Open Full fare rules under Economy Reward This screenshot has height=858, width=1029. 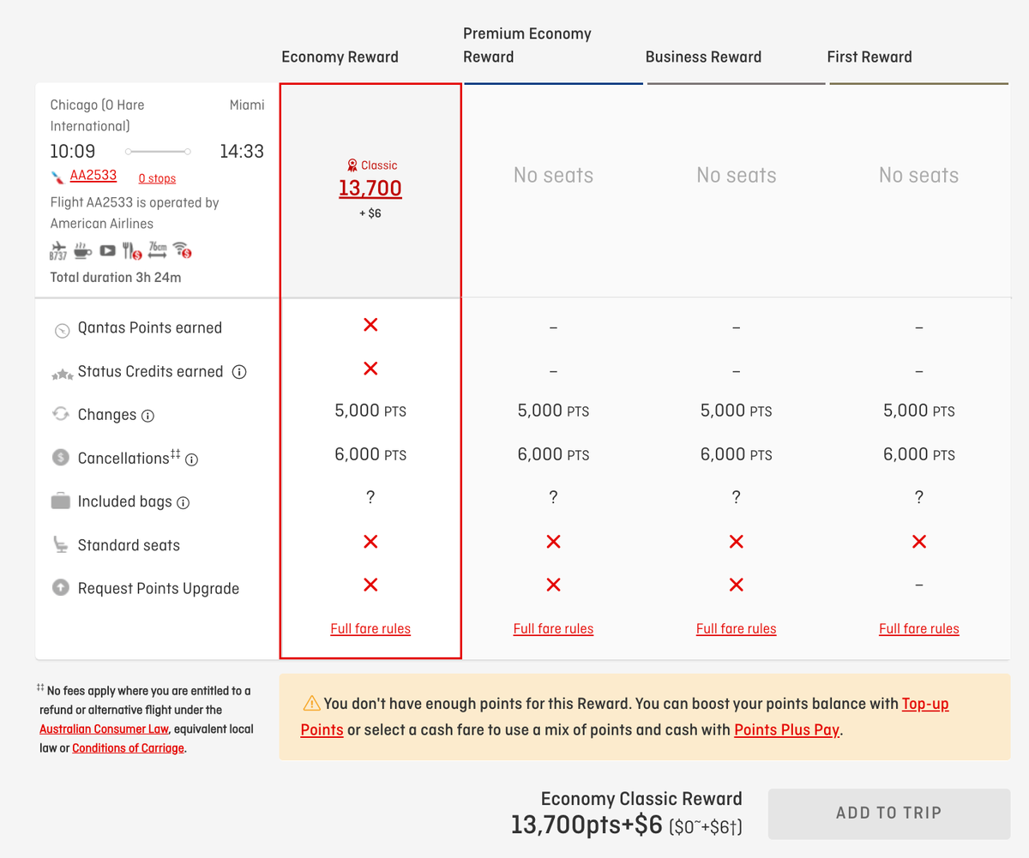pyautogui.click(x=370, y=629)
